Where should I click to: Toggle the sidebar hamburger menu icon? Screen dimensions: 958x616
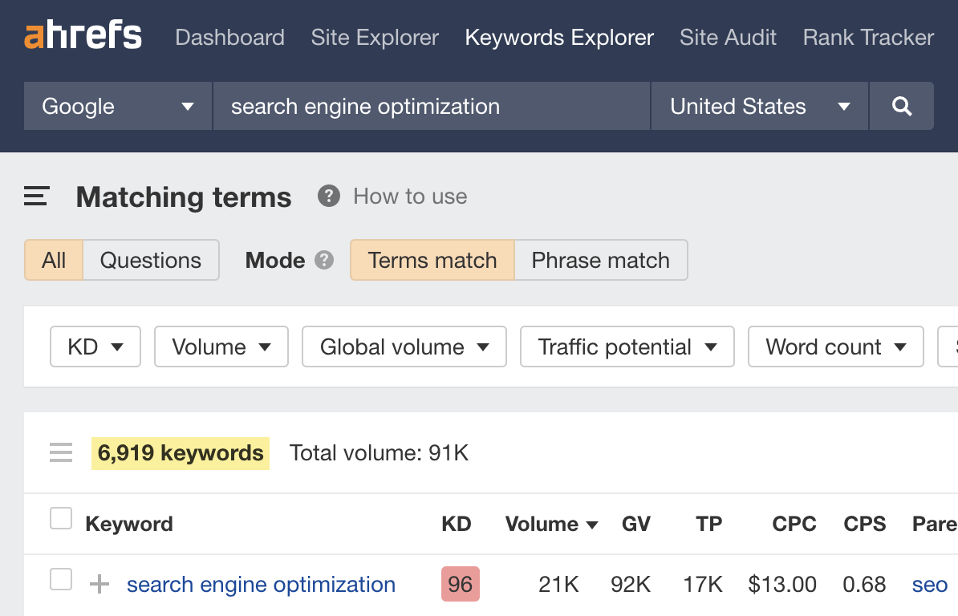37,197
